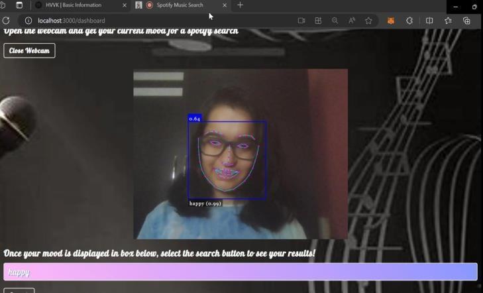Open the extensions puzzle icon
Screen dimensions: 483x293
(x=409, y=21)
